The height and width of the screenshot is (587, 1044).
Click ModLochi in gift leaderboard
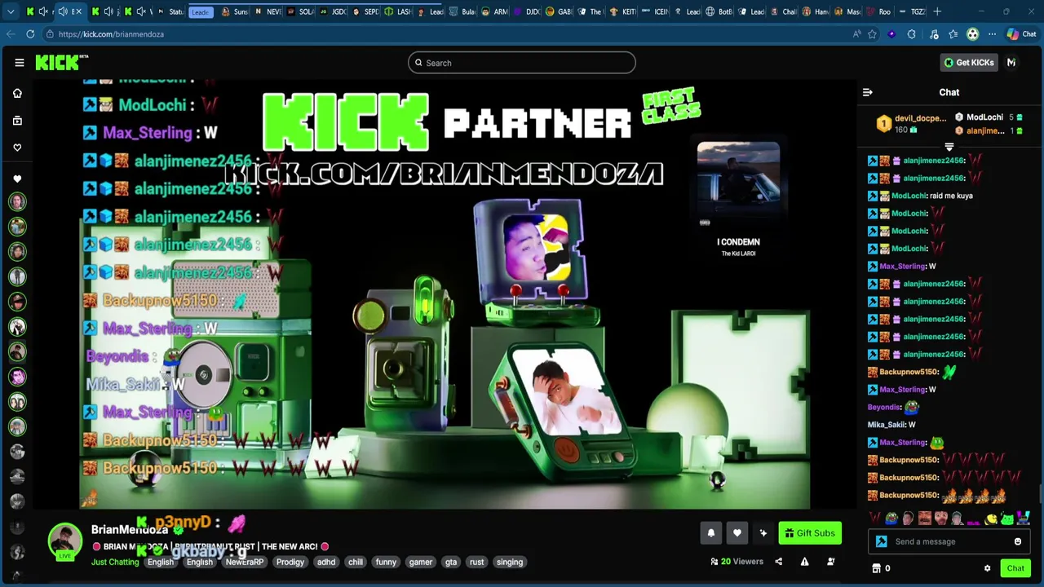[984, 117]
